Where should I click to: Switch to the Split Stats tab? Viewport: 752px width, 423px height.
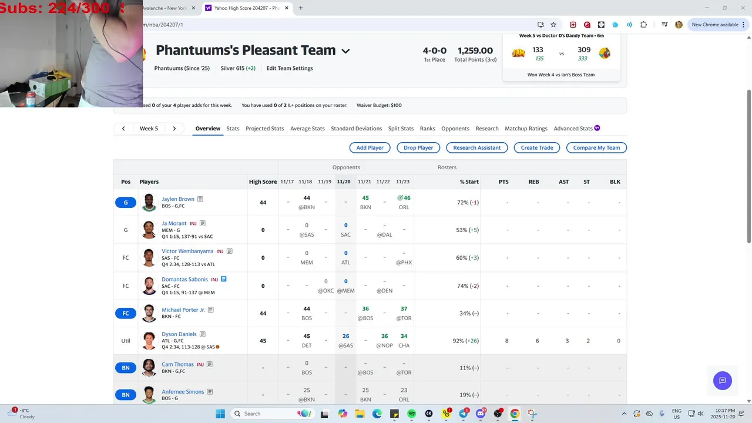coord(401,129)
